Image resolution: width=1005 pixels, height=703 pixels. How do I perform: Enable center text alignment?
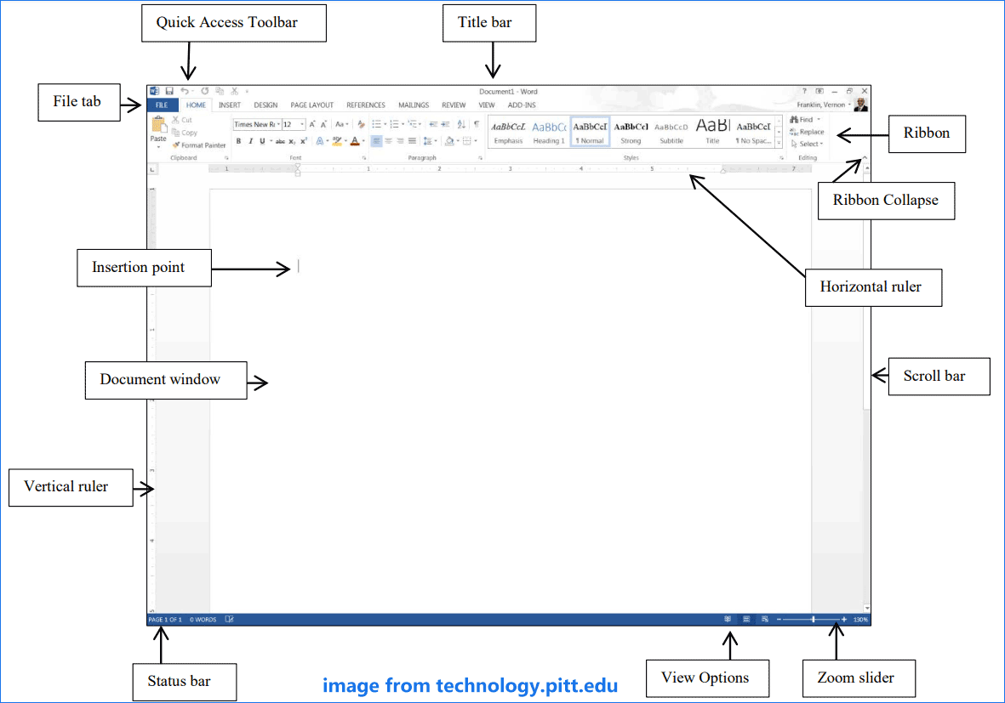coord(388,139)
